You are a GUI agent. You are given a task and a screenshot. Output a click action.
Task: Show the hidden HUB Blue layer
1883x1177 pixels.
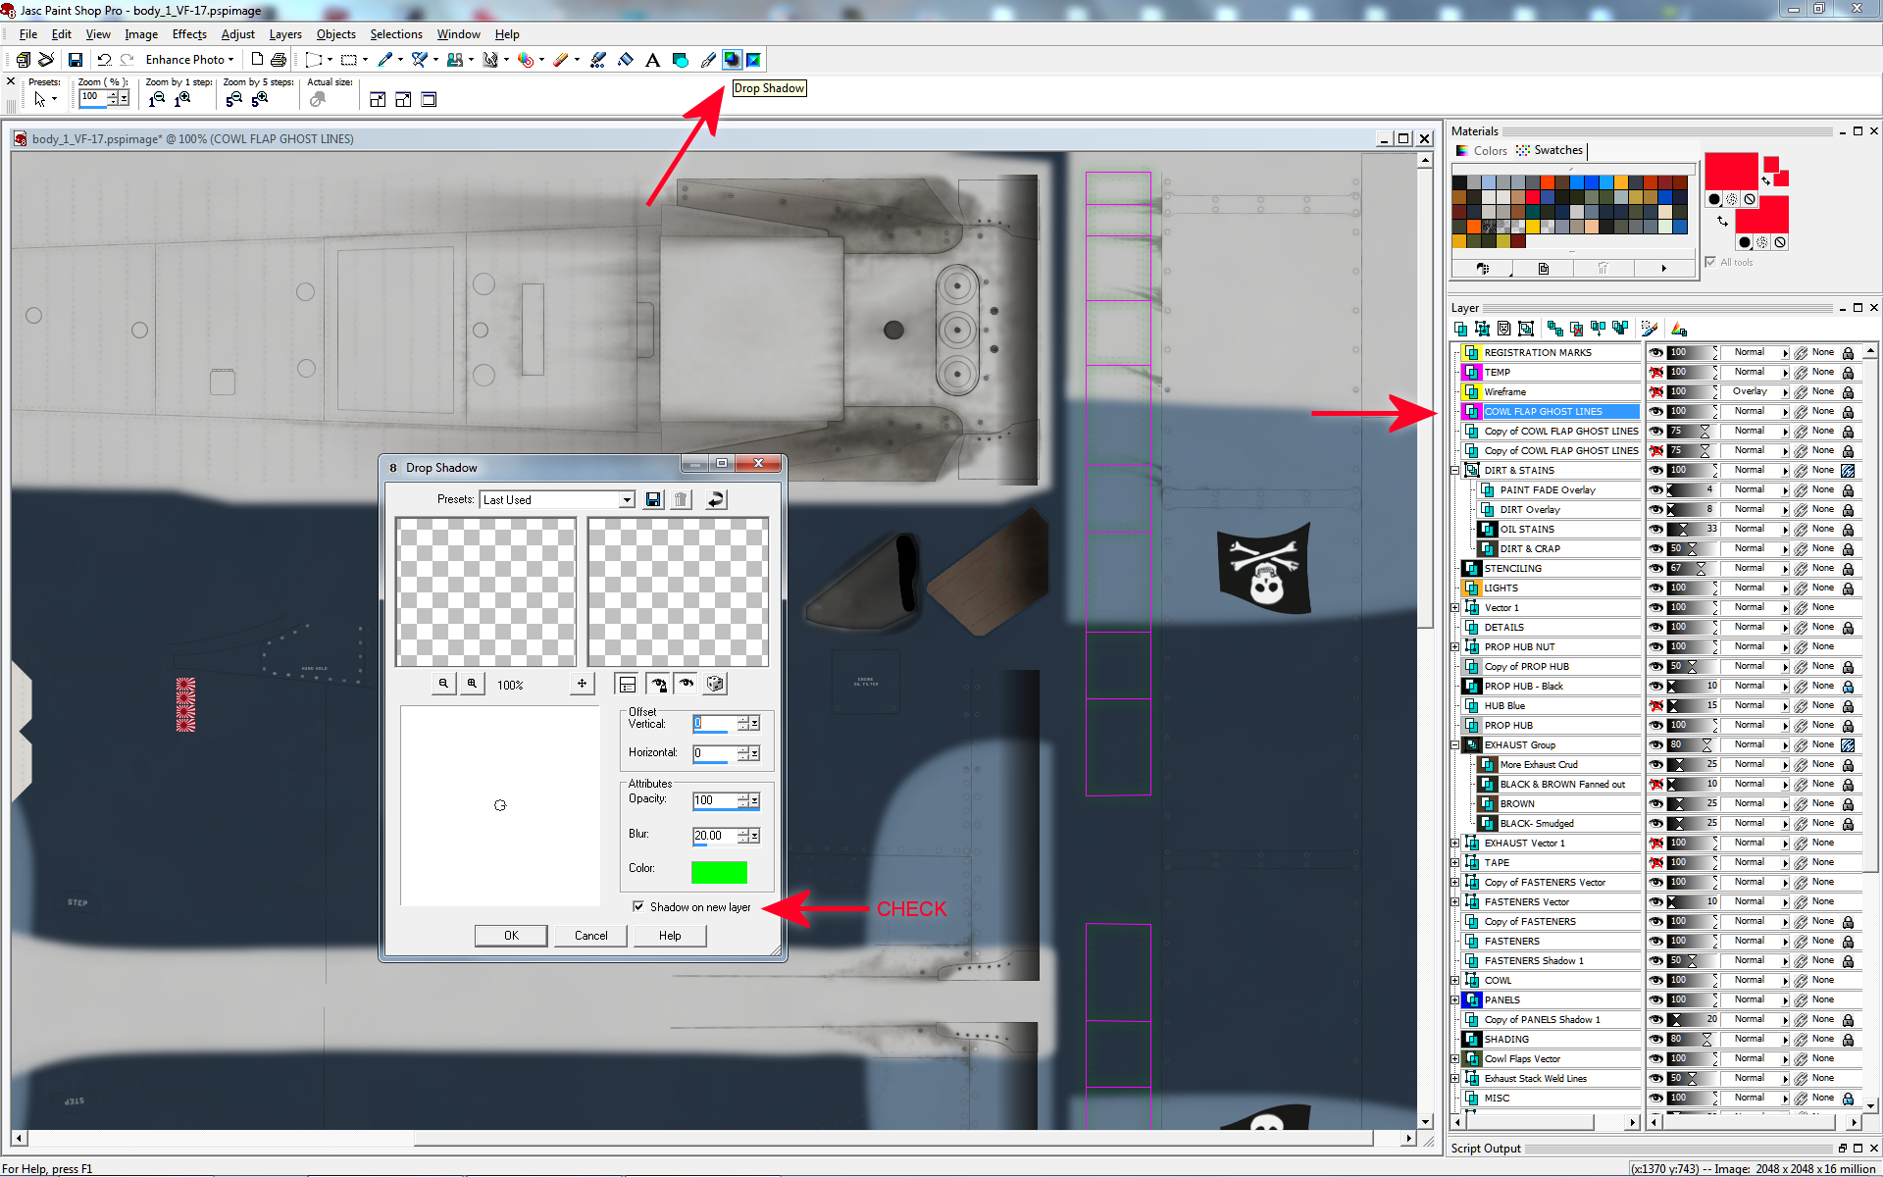pyautogui.click(x=1656, y=705)
